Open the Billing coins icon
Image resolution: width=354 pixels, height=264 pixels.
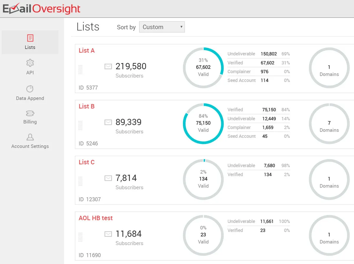[30, 113]
